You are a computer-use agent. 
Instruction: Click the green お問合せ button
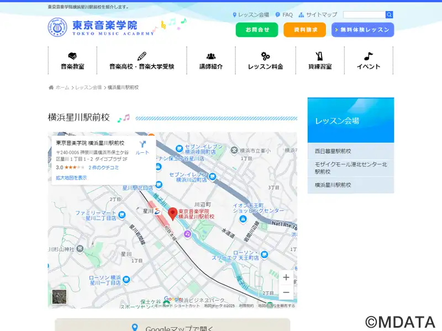click(257, 30)
